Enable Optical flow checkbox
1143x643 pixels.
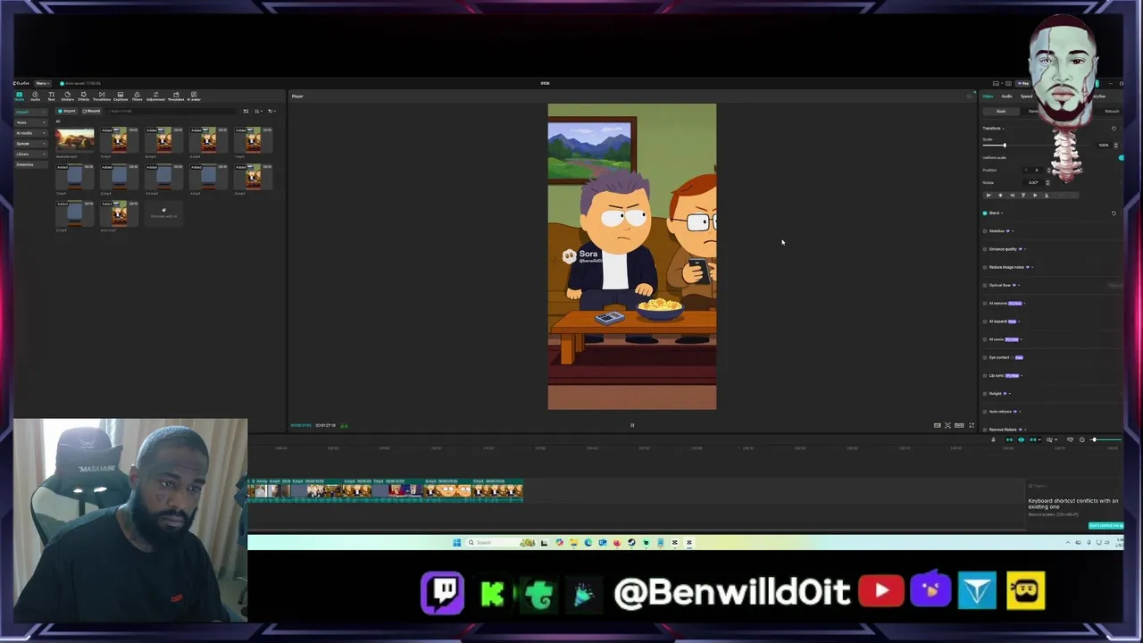click(x=985, y=285)
